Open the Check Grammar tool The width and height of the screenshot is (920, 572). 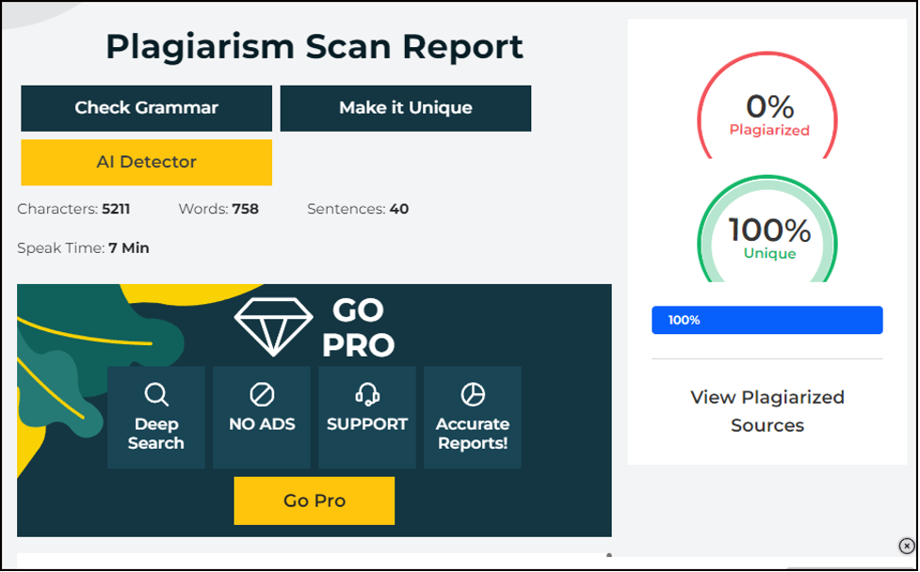click(x=147, y=108)
